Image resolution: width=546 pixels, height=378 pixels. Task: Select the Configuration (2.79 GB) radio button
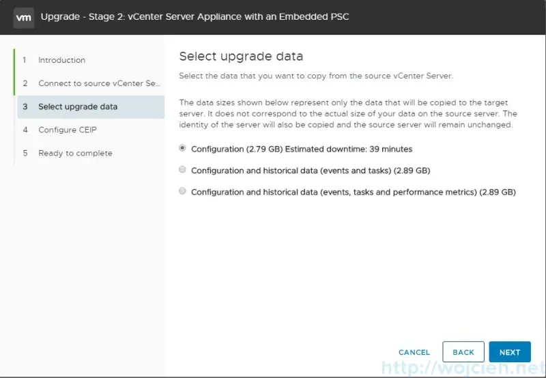pyautogui.click(x=182, y=148)
